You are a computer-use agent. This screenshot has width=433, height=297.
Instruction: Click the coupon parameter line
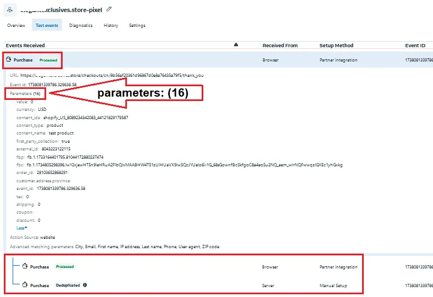[25, 212]
